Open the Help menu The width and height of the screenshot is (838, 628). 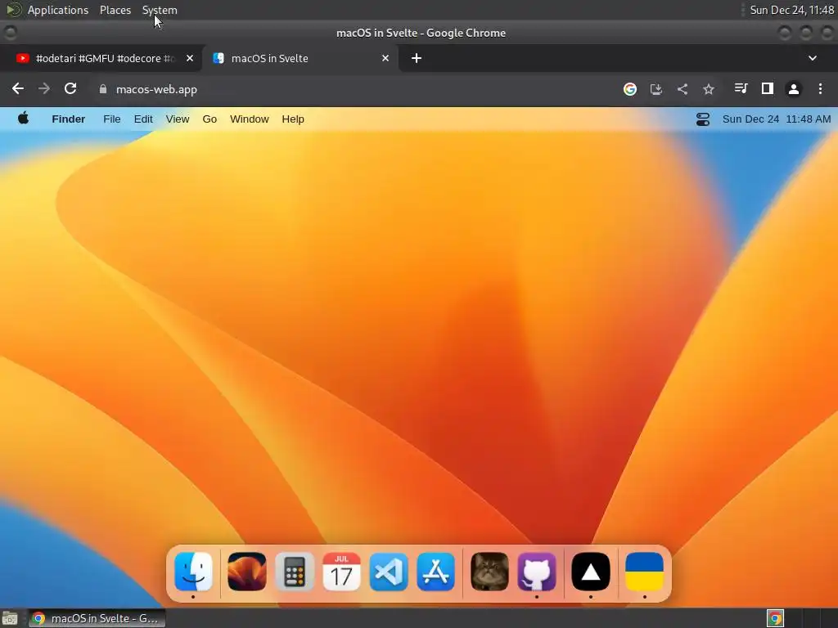(x=293, y=119)
